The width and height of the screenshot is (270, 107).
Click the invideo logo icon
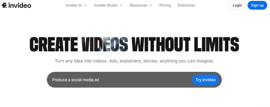4,5
